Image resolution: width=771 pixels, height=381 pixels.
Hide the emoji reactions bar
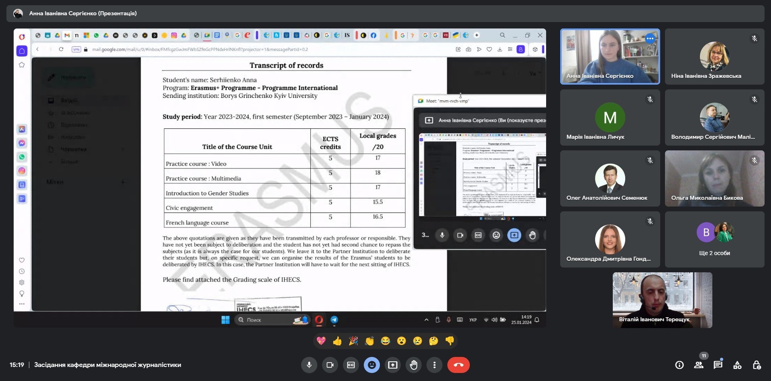(x=372, y=365)
